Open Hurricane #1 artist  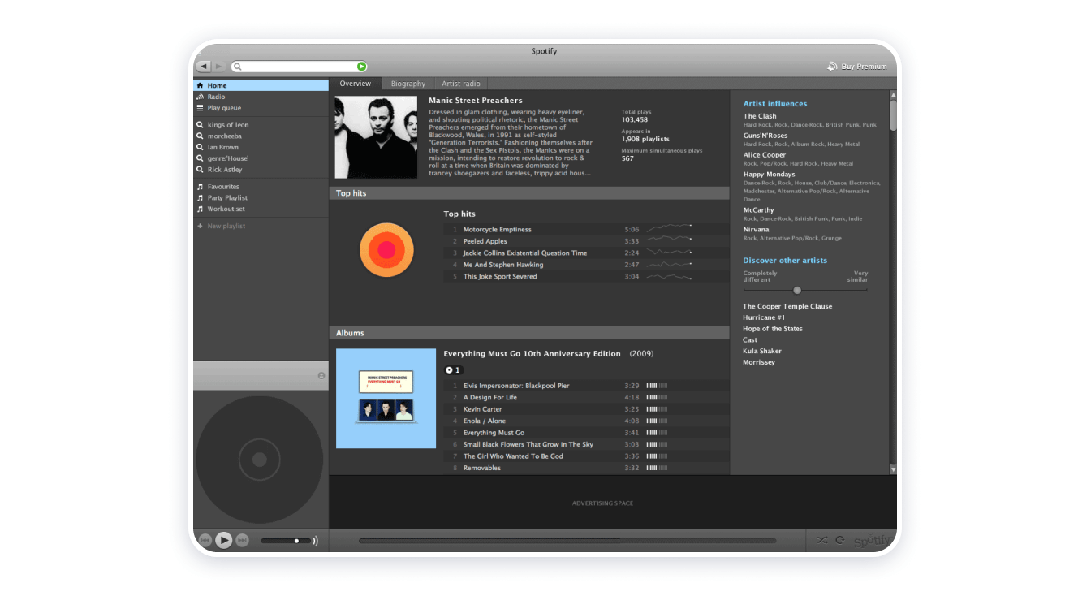[764, 317]
